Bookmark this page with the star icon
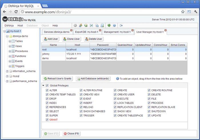Screen dimensions: 200x140 point(183,12)
